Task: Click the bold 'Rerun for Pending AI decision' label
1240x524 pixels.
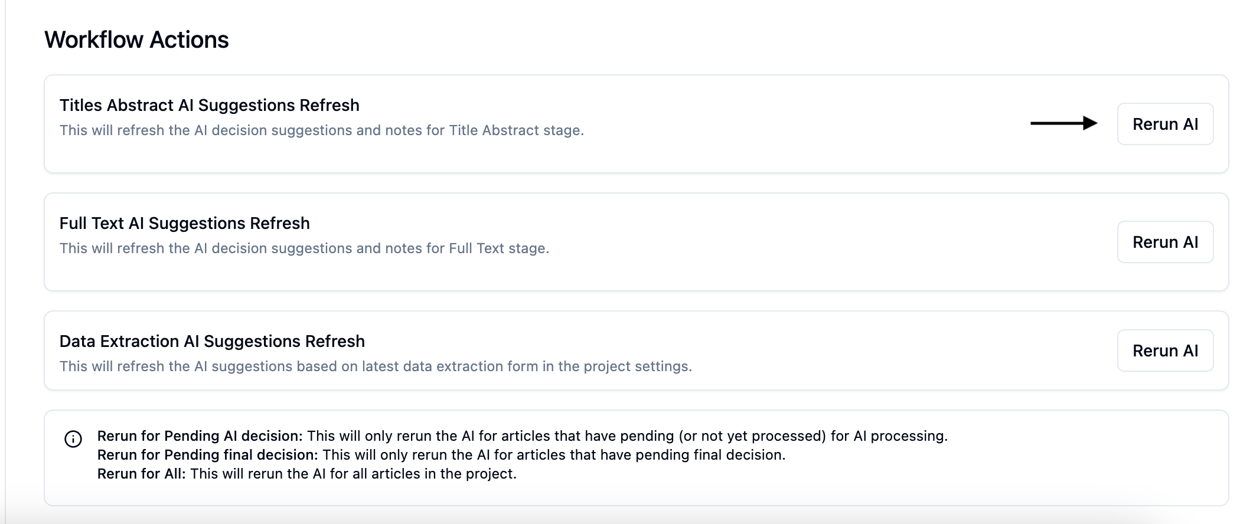Action: 200,436
